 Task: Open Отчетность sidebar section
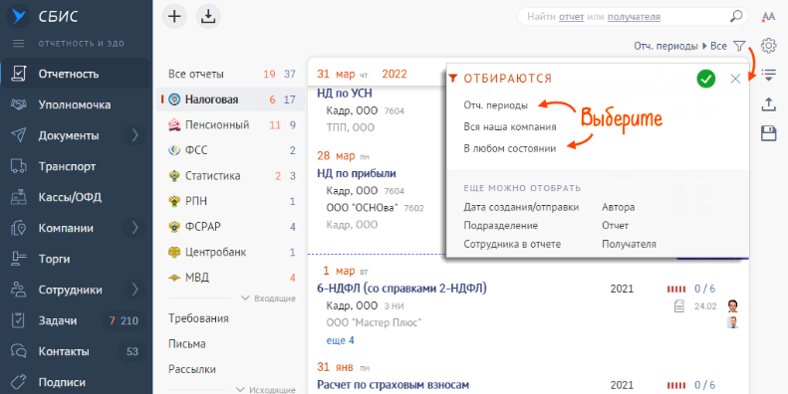pyautogui.click(x=76, y=74)
